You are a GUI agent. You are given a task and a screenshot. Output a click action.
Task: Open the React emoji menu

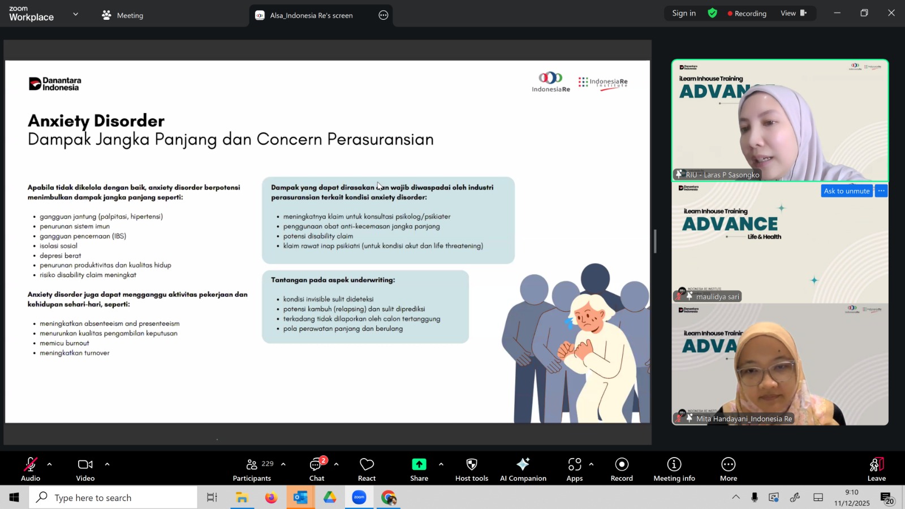point(367,469)
